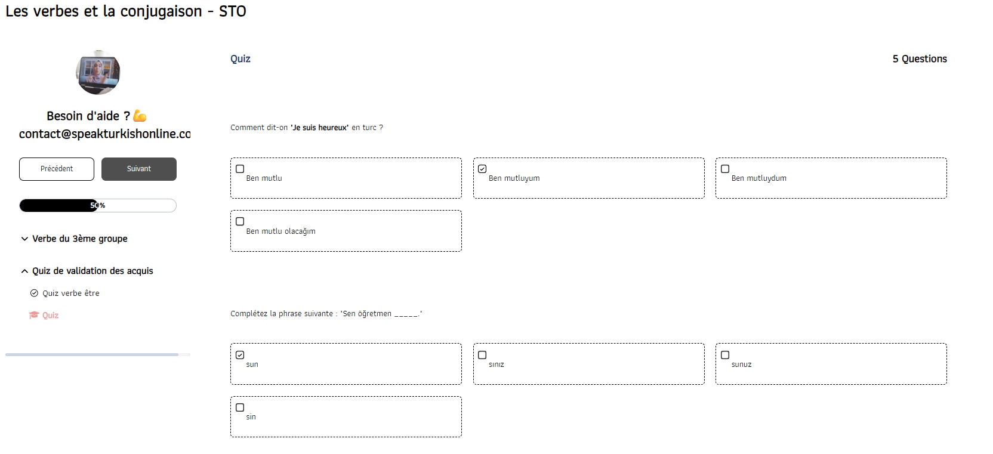This screenshot has height=454, width=993.
Task: Go back with the Précédent button
Action: click(57, 169)
